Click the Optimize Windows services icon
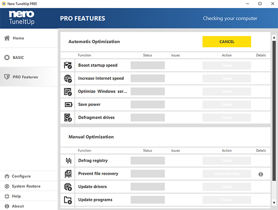278x210 pixels. [x=68, y=91]
